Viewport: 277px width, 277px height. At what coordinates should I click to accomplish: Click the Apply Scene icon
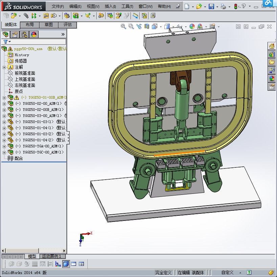point(200,26)
